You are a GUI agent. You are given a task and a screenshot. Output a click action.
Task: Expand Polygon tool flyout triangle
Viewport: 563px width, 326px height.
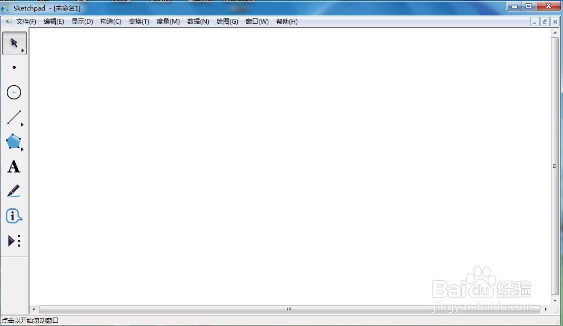(22, 149)
